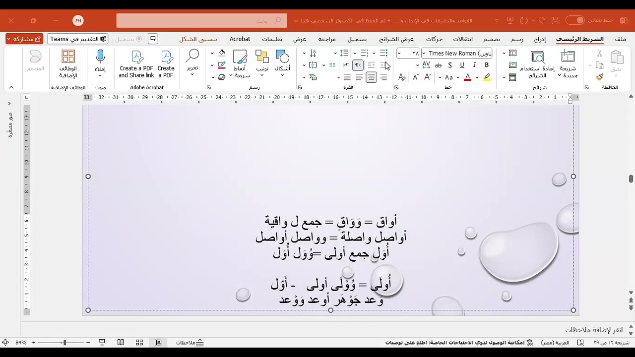
Task: Open the Shapes (أشكال) gallery
Action: [x=282, y=63]
